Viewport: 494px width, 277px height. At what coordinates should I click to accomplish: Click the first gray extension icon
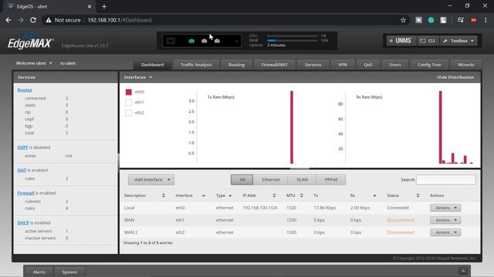point(418,20)
